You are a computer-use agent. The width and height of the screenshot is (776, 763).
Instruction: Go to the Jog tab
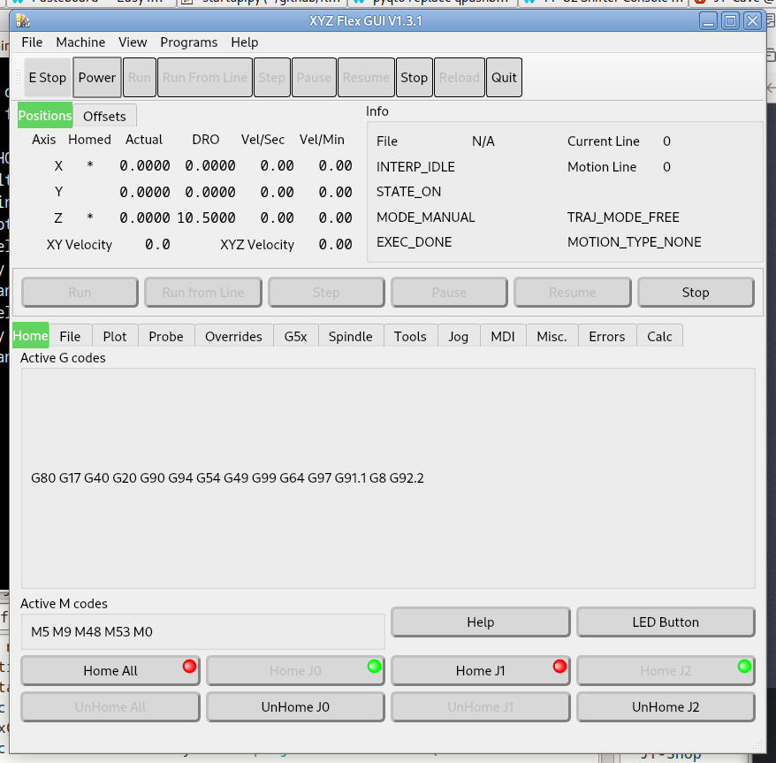pyautogui.click(x=458, y=337)
